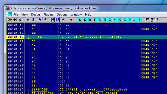Show Handles via H button
Screen dimensions: 167x94
pyautogui.click(x=105, y=20)
